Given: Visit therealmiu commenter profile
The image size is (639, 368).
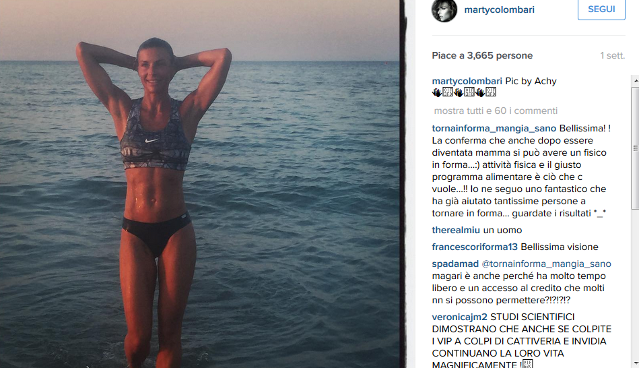Looking at the screenshot, I should tap(456, 230).
